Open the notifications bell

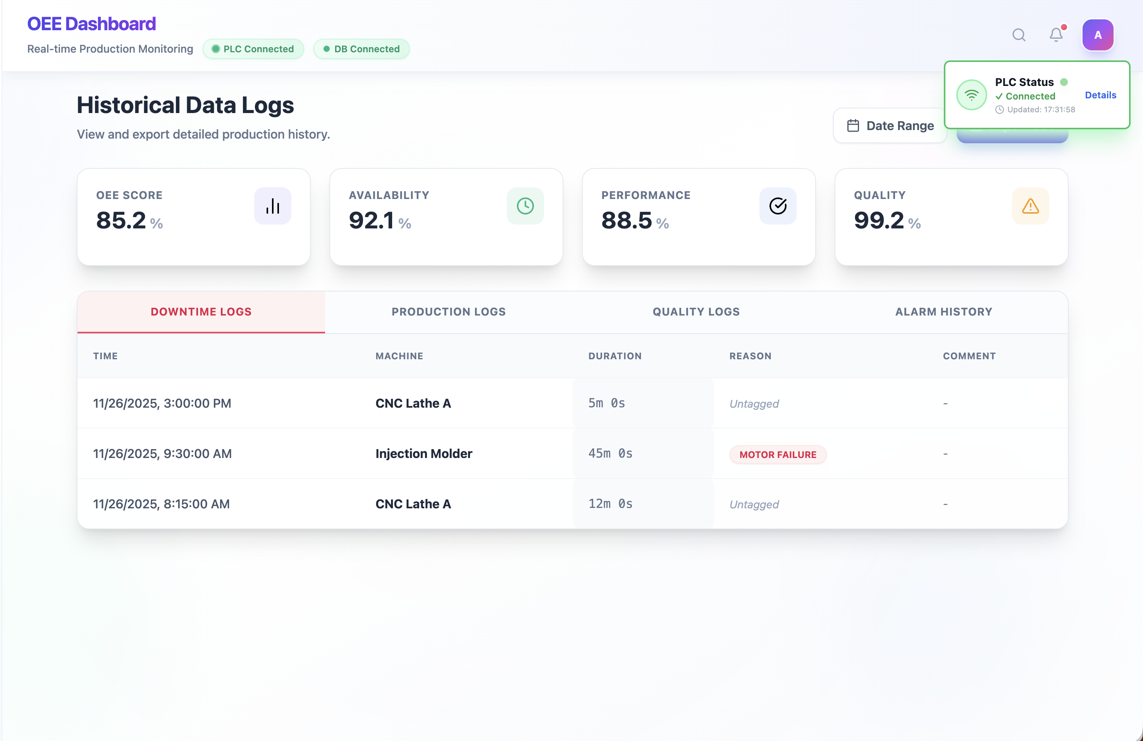[1055, 35]
